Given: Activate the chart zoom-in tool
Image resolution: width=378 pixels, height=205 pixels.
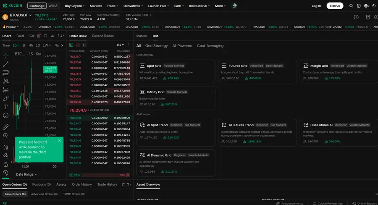Looking at the screenshot, I should 5,136.
